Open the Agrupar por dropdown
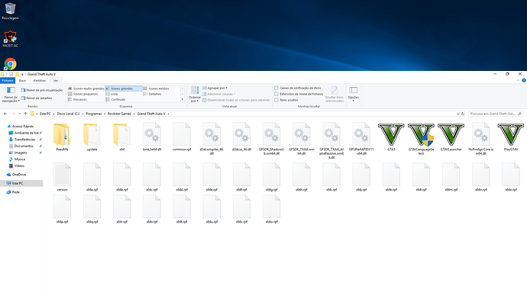The image size is (527, 296). click(215, 88)
